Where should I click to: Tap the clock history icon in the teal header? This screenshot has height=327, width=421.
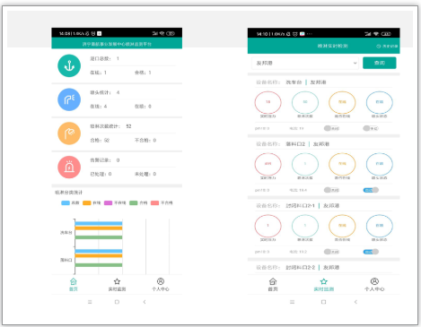coord(379,46)
